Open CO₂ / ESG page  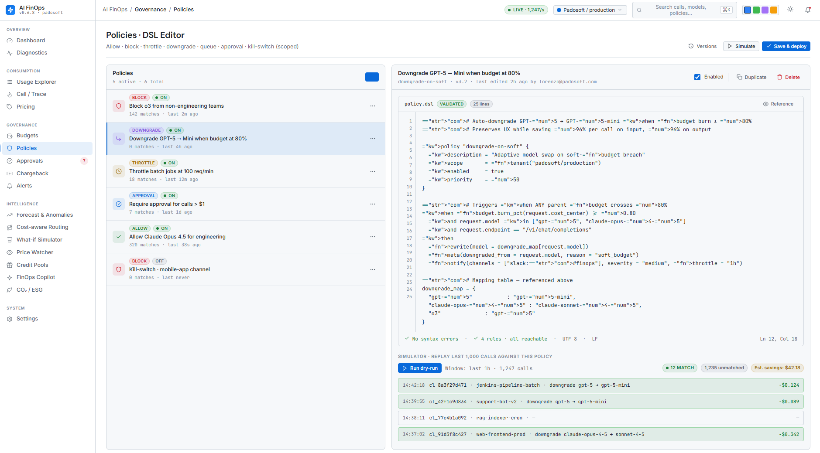pyautogui.click(x=47, y=290)
